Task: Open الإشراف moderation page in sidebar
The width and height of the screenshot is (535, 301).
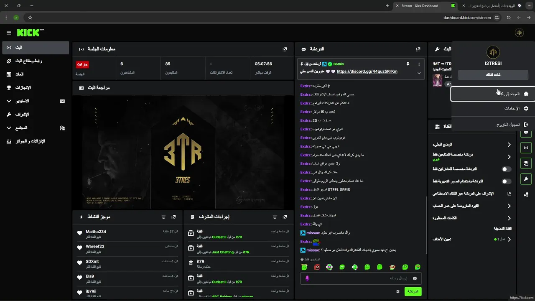Action: pos(36,115)
